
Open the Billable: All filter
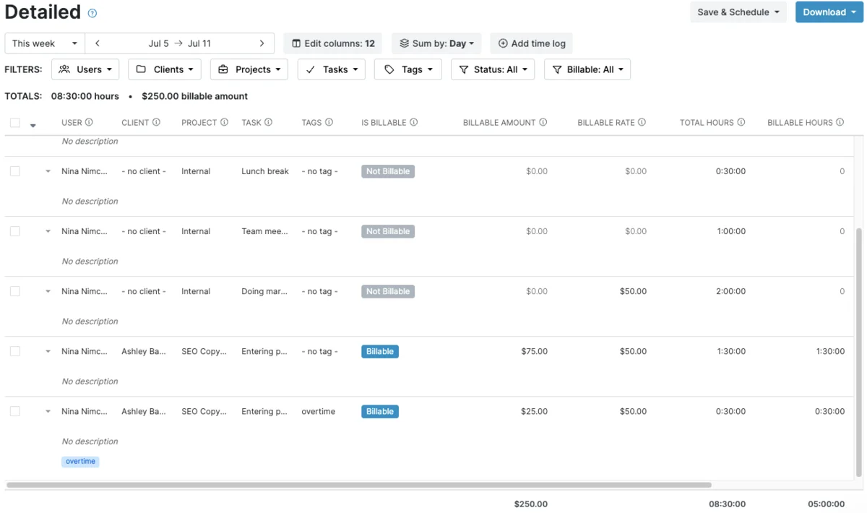587,69
